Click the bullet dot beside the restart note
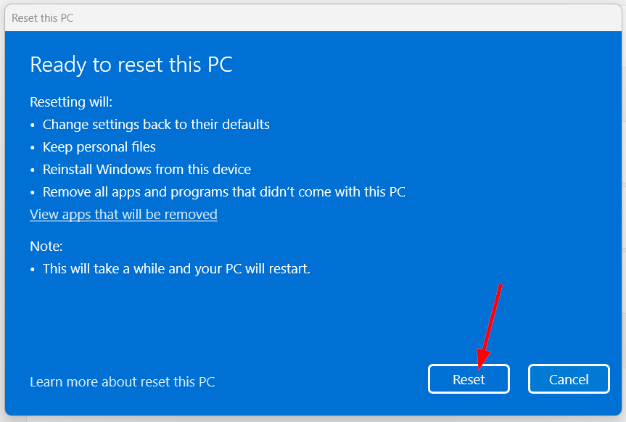The image size is (626, 422). pos(33,270)
